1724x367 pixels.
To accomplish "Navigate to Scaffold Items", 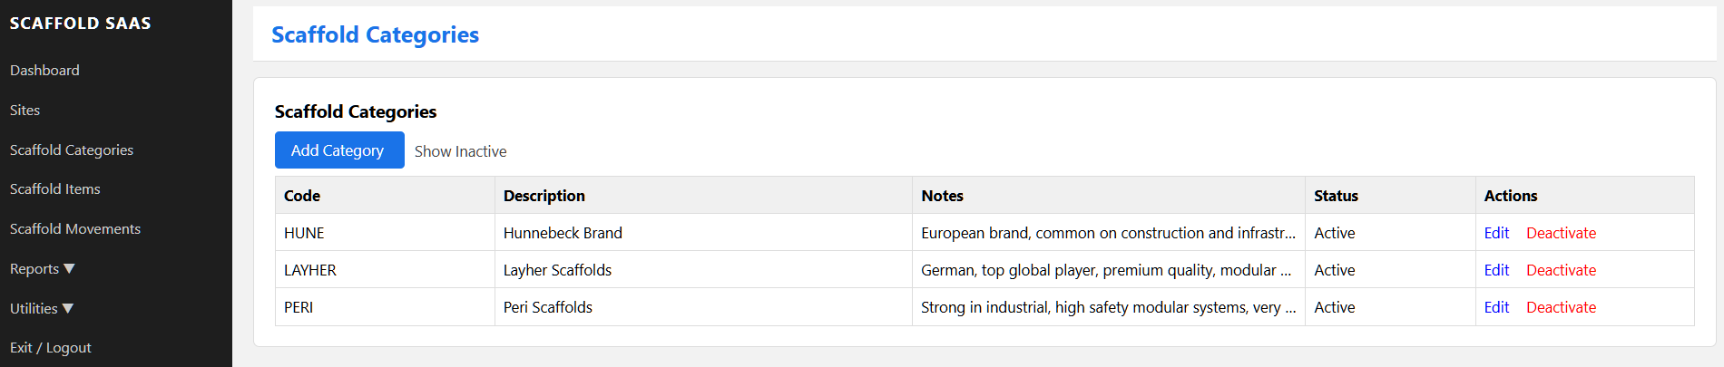I will click(55, 188).
